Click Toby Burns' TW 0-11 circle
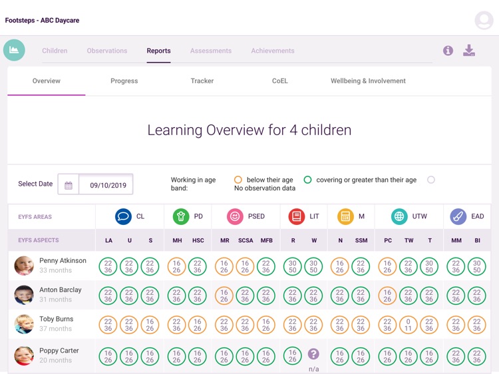499x374 pixels. [408, 325]
